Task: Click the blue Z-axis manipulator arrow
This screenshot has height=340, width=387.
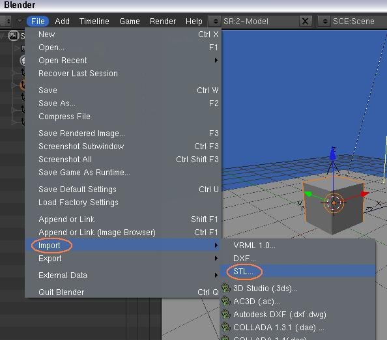Action: [333, 155]
